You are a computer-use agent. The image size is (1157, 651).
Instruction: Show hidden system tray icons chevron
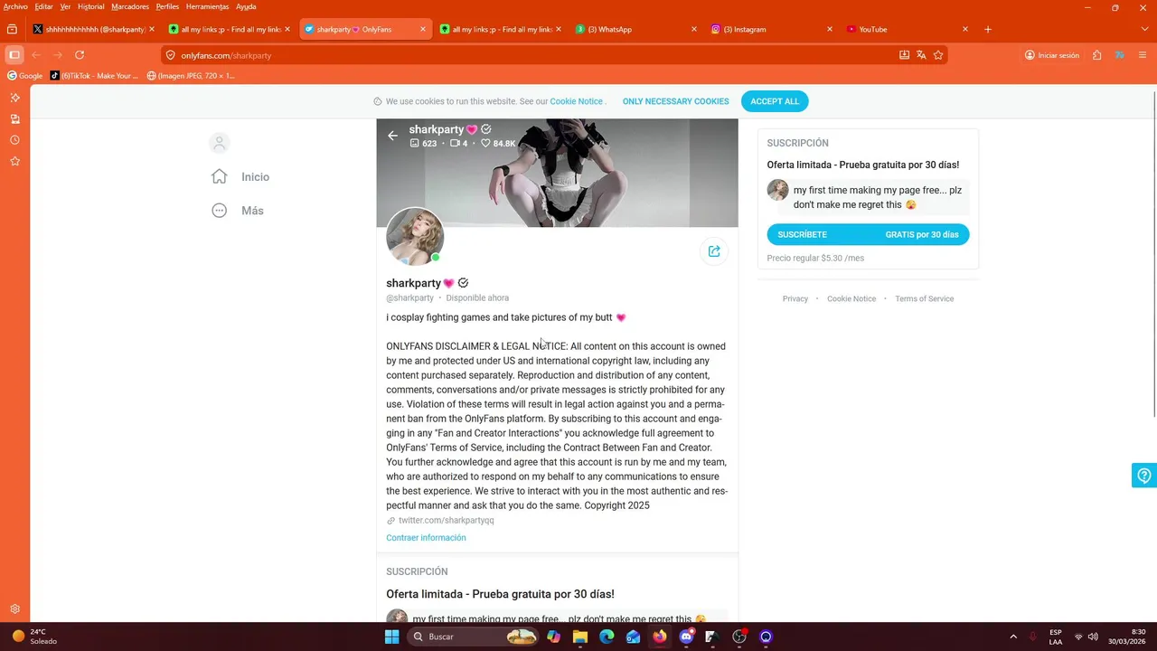pos(1013,637)
